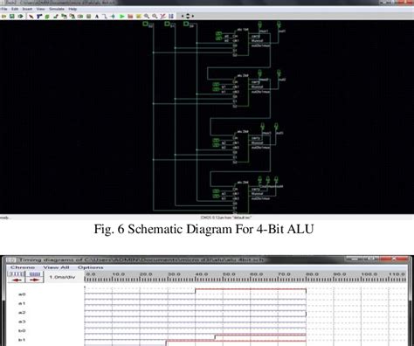The height and width of the screenshot is (346, 414).
Task: Toggle the s0 input button
Action: (x=186, y=24)
